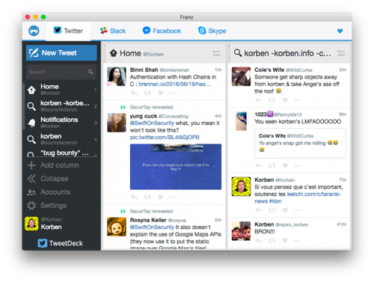Collapse the TweetDeck sidebar
The height and width of the screenshot is (282, 374).
(x=48, y=179)
